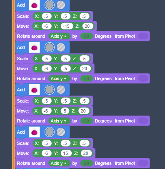This screenshot has width=165, height=169.
Task: Click the X field -6 in the Move Y: 5 block
Action: click(x=47, y=111)
